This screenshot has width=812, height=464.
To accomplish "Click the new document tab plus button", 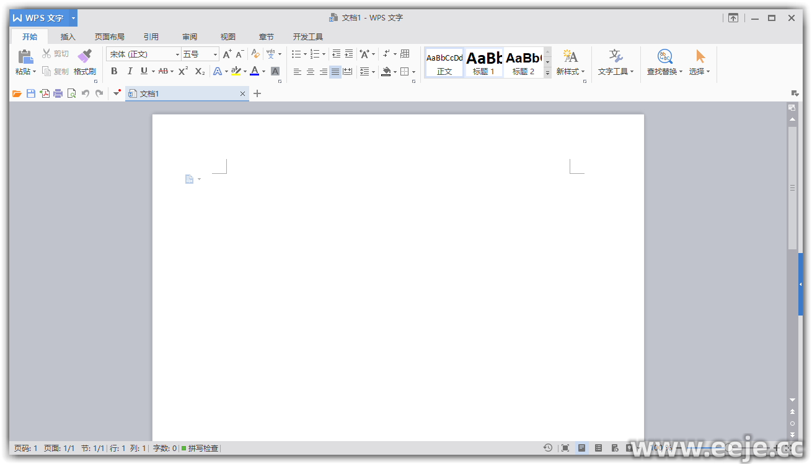I will 258,93.
